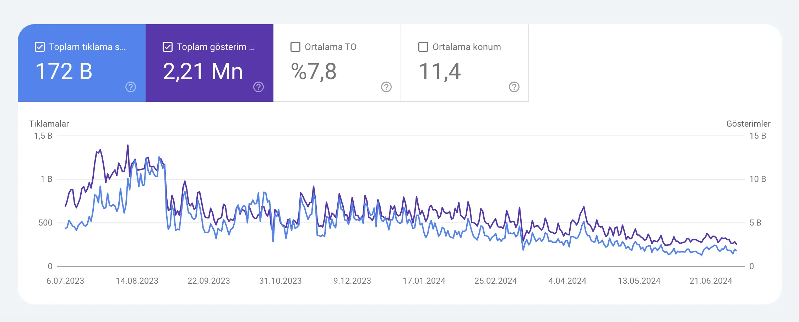Viewport: 799px width, 322px height.
Task: Select the 2,21 Mn impressions value
Action: [x=203, y=71]
